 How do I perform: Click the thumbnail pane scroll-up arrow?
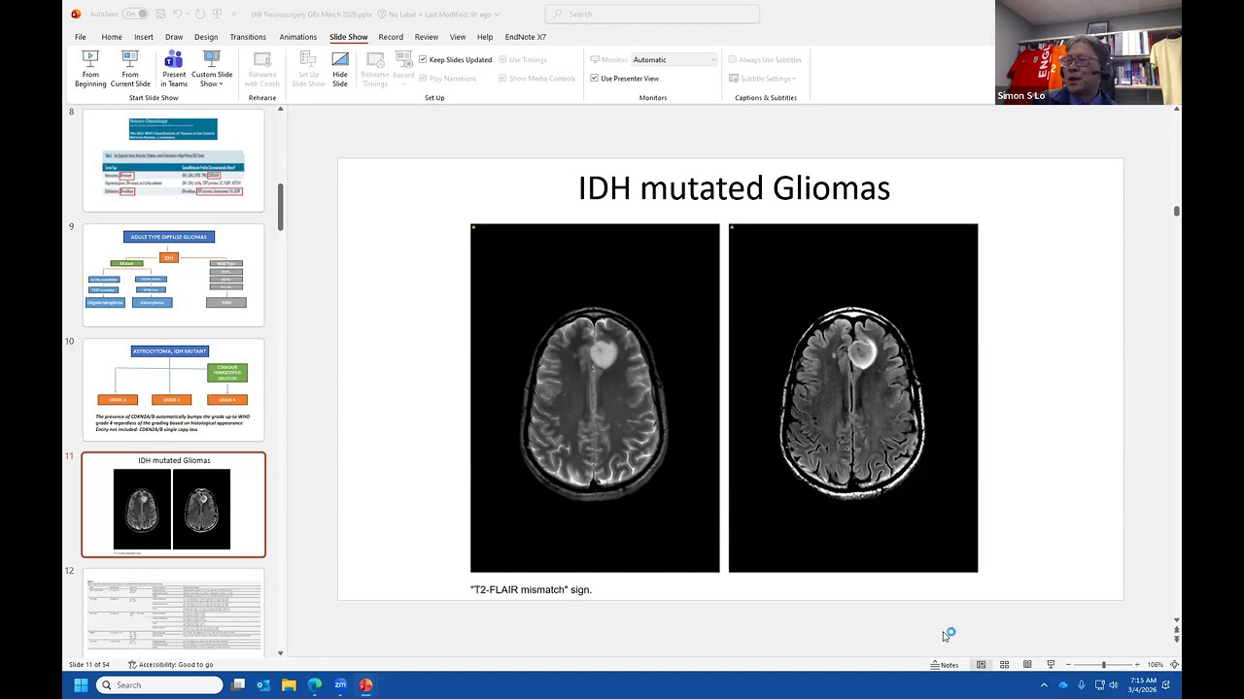click(x=281, y=109)
